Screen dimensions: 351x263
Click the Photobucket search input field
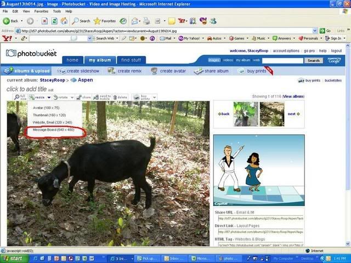[x=283, y=60]
